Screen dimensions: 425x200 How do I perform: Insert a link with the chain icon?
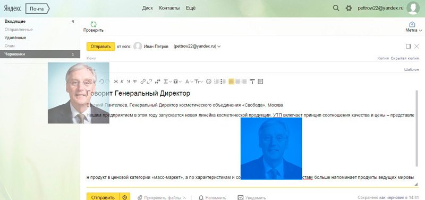coord(143,81)
